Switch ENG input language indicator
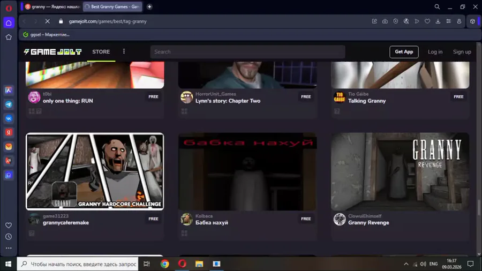 click(433, 264)
